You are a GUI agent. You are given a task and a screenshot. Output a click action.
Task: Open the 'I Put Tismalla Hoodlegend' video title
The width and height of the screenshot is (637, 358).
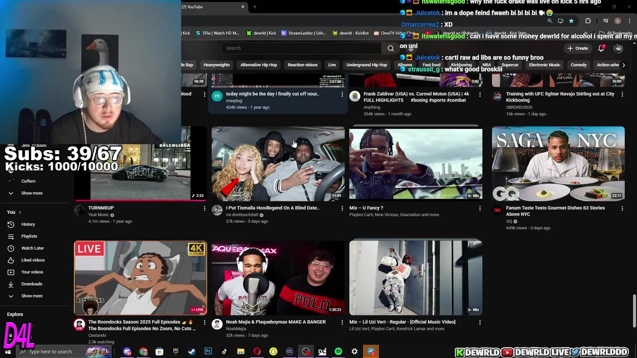(x=273, y=208)
